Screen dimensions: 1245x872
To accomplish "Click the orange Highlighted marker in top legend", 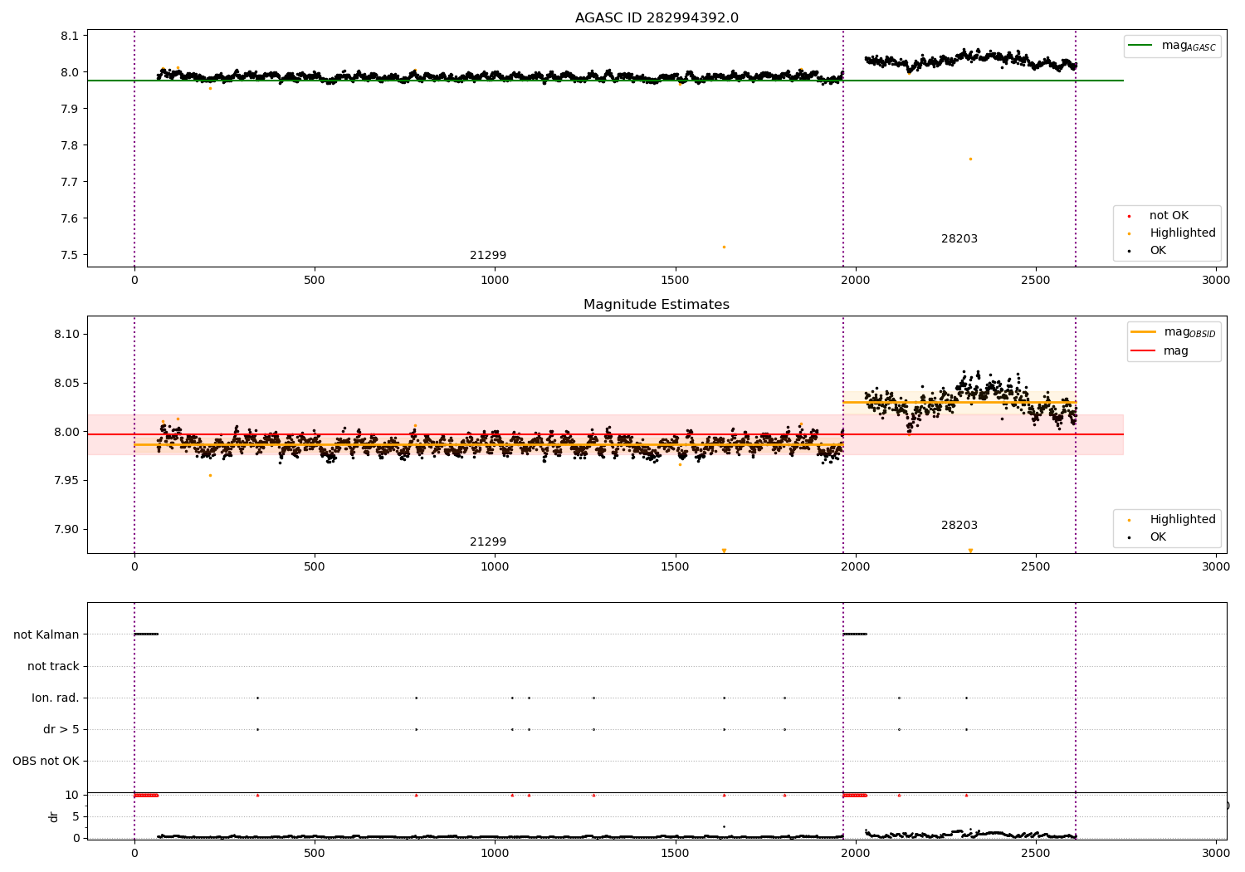I will tap(1129, 233).
